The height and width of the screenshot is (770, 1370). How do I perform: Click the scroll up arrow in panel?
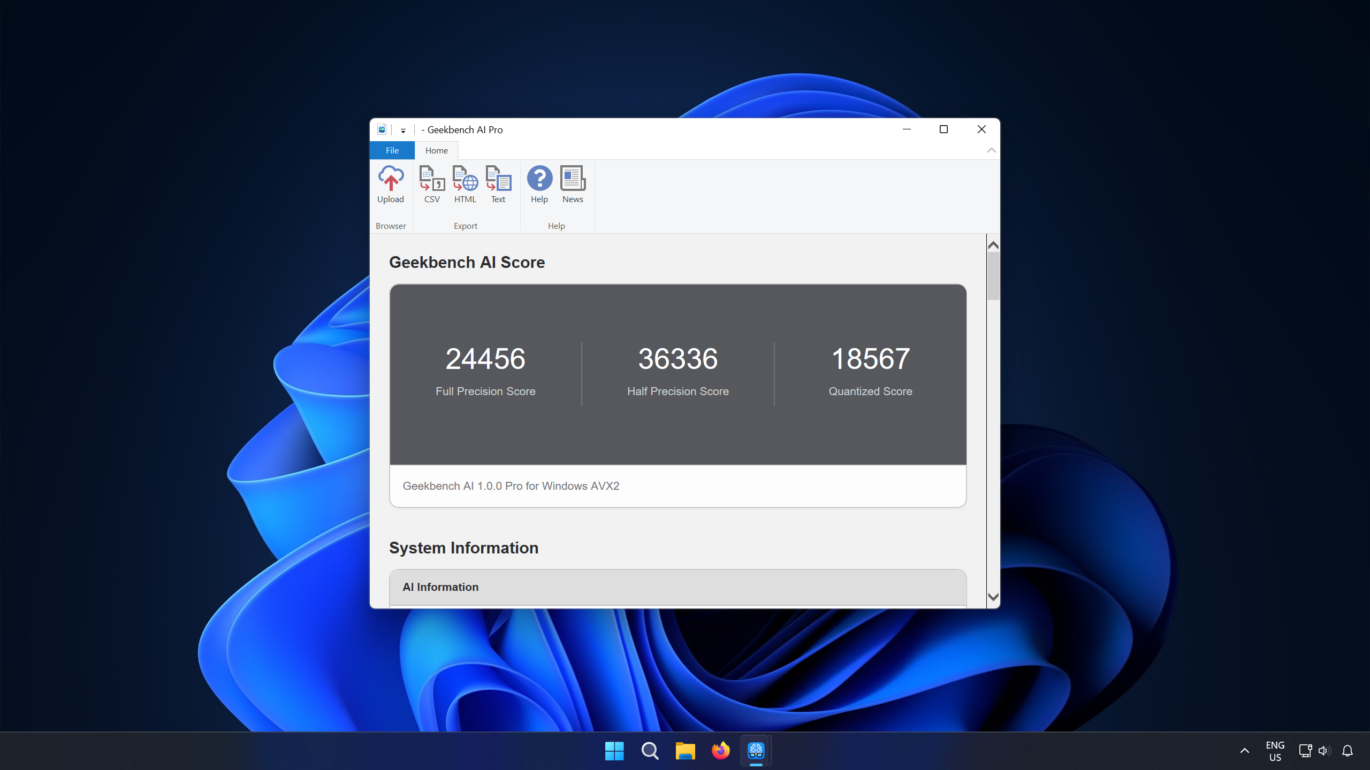[993, 244]
